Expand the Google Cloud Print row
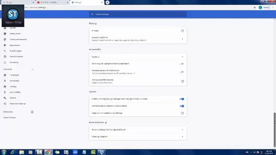 (138, 39)
